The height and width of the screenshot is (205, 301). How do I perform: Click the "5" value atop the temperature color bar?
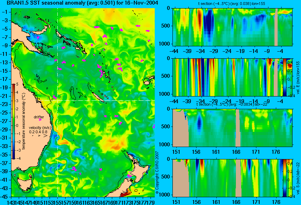click(x=17, y=84)
